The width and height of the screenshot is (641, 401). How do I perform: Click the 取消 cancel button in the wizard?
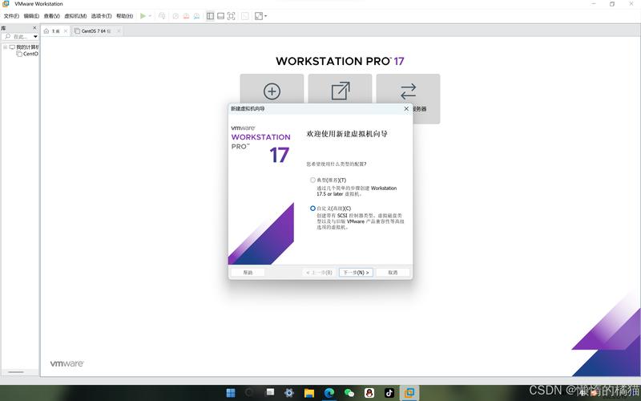coord(393,273)
